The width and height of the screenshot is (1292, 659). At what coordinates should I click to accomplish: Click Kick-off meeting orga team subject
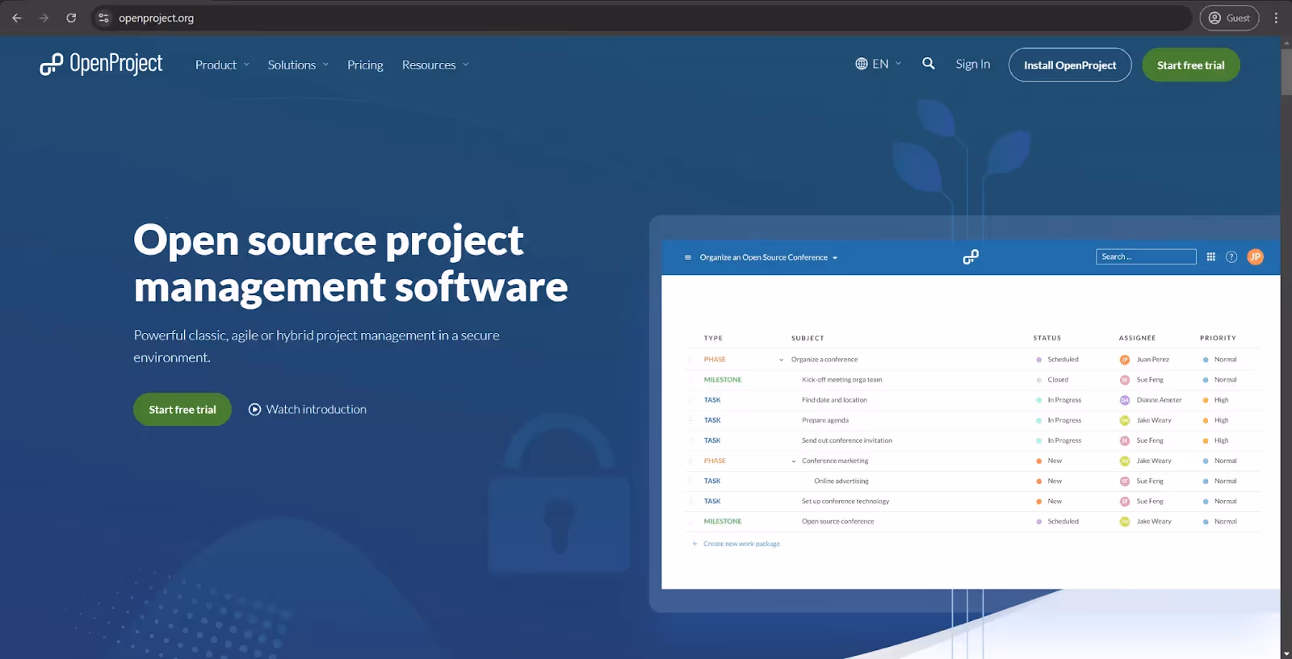[x=841, y=380]
